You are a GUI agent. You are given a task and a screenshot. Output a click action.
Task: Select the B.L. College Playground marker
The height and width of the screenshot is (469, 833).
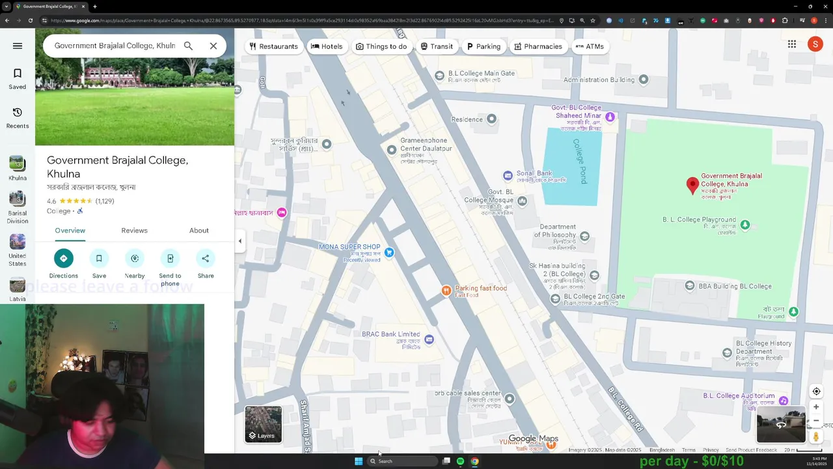pyautogui.click(x=745, y=225)
